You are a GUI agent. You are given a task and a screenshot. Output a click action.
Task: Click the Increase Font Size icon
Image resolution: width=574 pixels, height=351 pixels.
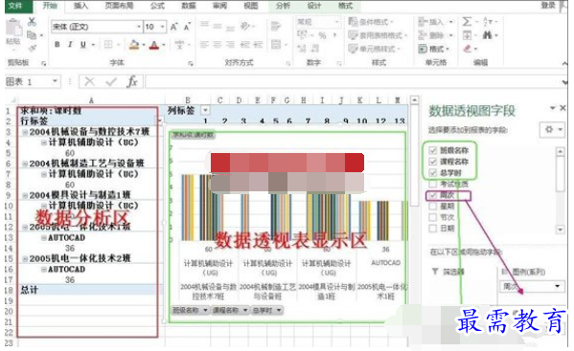(173, 27)
